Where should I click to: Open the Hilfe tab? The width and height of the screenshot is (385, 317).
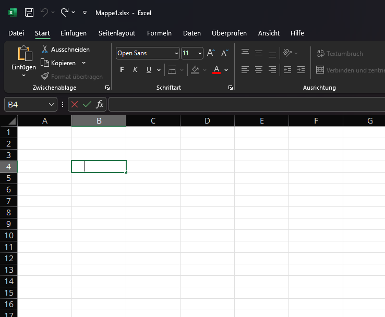pyautogui.click(x=297, y=33)
